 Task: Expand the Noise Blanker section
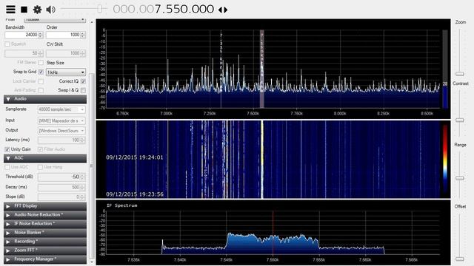(x=45, y=233)
